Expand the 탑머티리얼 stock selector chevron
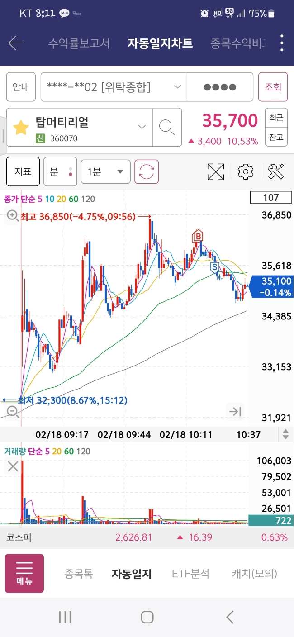Screen dimensions: 294x637 142,127
